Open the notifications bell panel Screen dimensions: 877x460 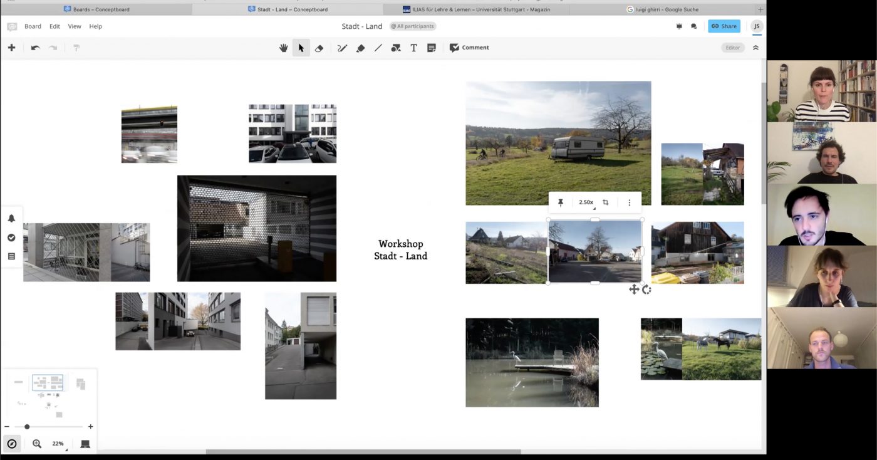point(11,219)
